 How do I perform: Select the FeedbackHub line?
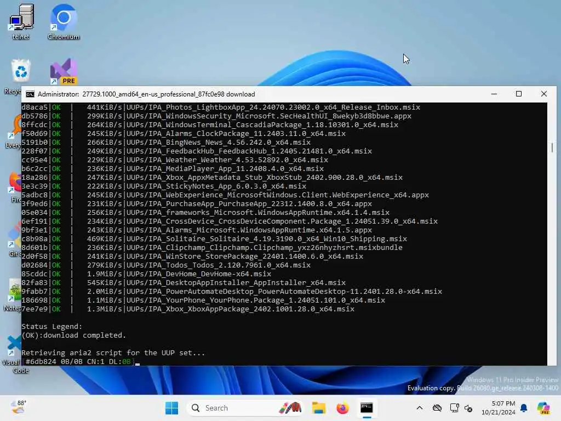(x=197, y=151)
